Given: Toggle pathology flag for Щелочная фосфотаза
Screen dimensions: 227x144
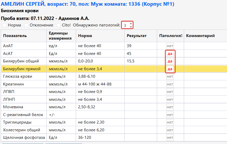Looking at the screenshot, I should [x=170, y=138].
